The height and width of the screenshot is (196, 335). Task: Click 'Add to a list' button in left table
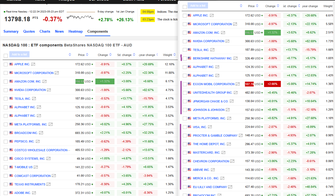pyautogui.click(x=19, y=54)
